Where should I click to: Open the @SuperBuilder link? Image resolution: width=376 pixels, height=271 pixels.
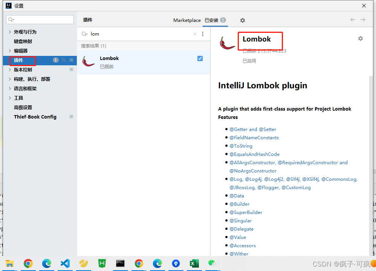(246, 212)
